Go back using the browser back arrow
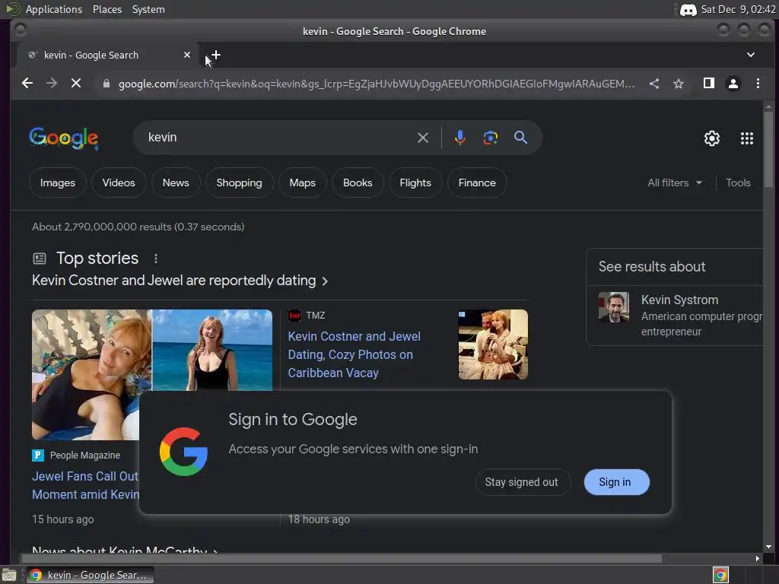 (27, 84)
